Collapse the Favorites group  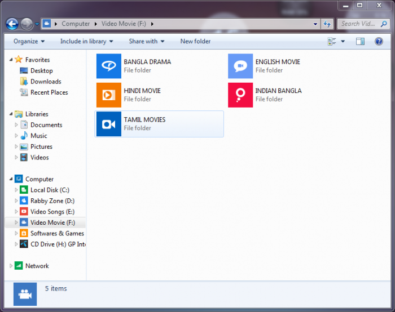tap(11, 60)
